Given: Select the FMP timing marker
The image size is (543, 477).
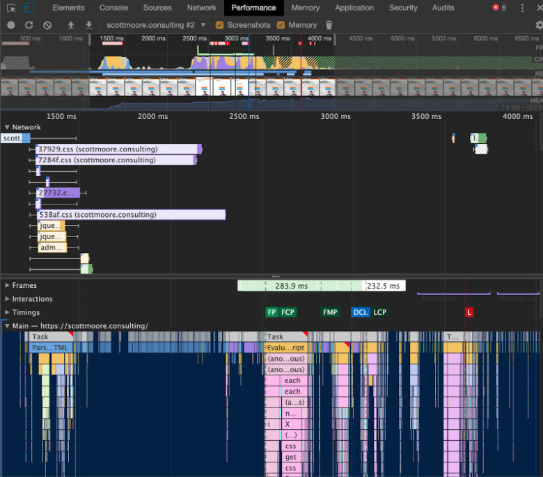Looking at the screenshot, I should click(x=330, y=312).
